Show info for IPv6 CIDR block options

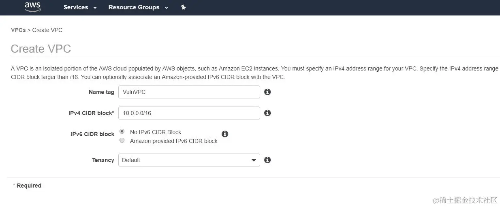(225, 134)
